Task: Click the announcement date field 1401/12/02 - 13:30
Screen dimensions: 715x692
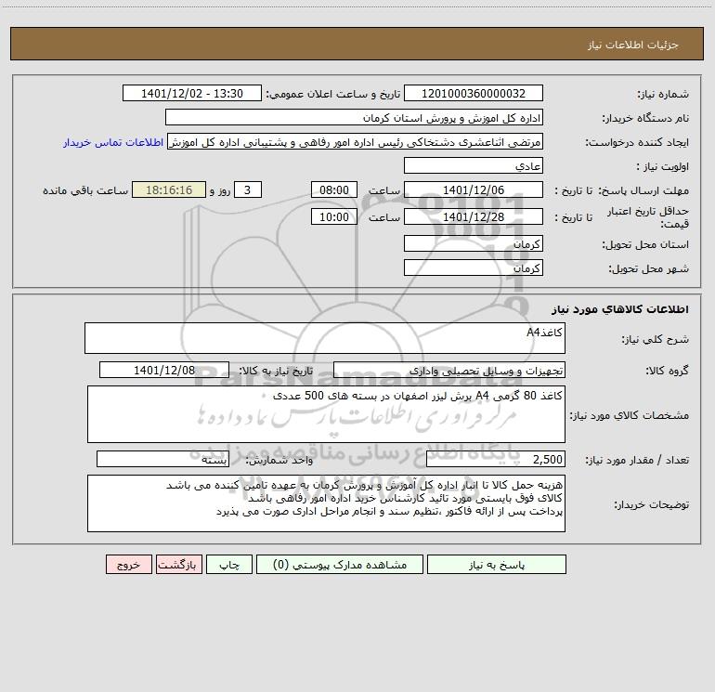Action: 192,94
